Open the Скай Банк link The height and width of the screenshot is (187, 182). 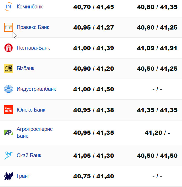tap(29, 155)
